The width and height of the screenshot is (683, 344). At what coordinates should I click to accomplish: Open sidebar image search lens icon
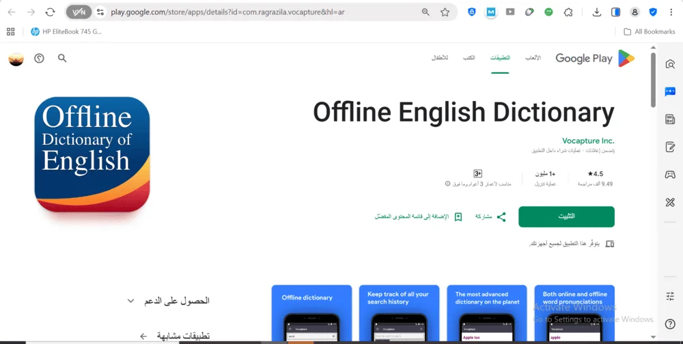(x=670, y=64)
